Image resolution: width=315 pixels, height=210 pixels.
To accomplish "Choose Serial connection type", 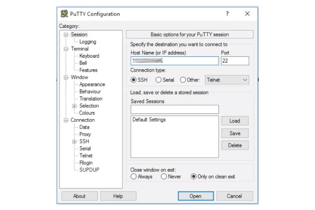I will [158, 80].
